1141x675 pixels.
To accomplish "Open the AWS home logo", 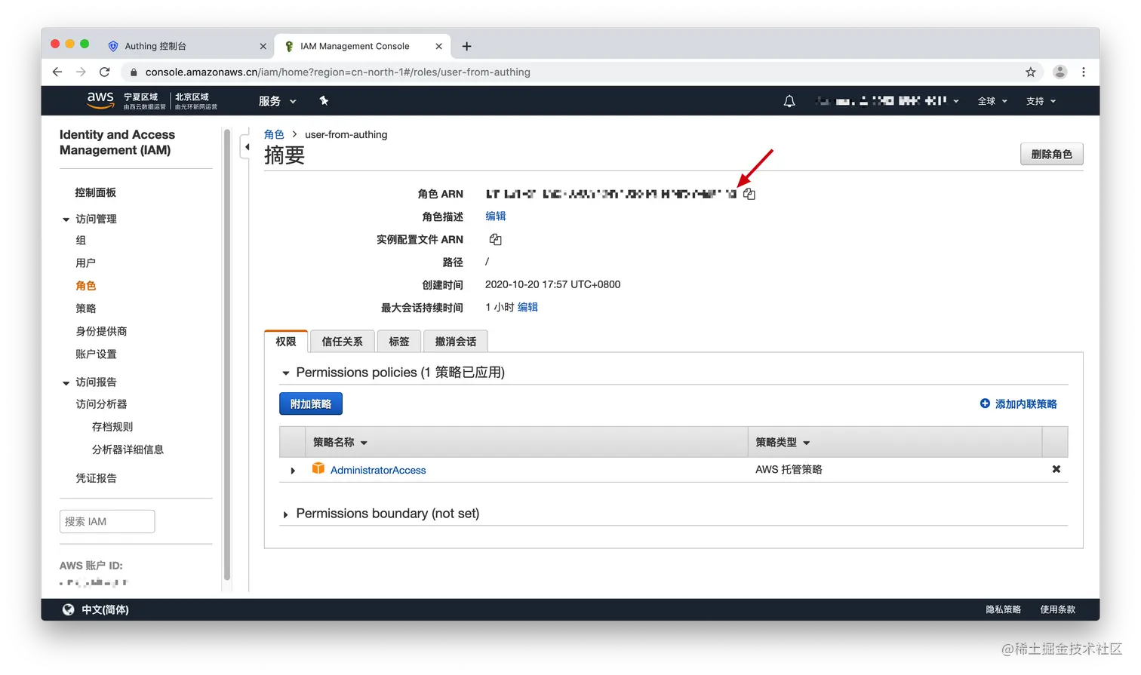I will (x=100, y=100).
